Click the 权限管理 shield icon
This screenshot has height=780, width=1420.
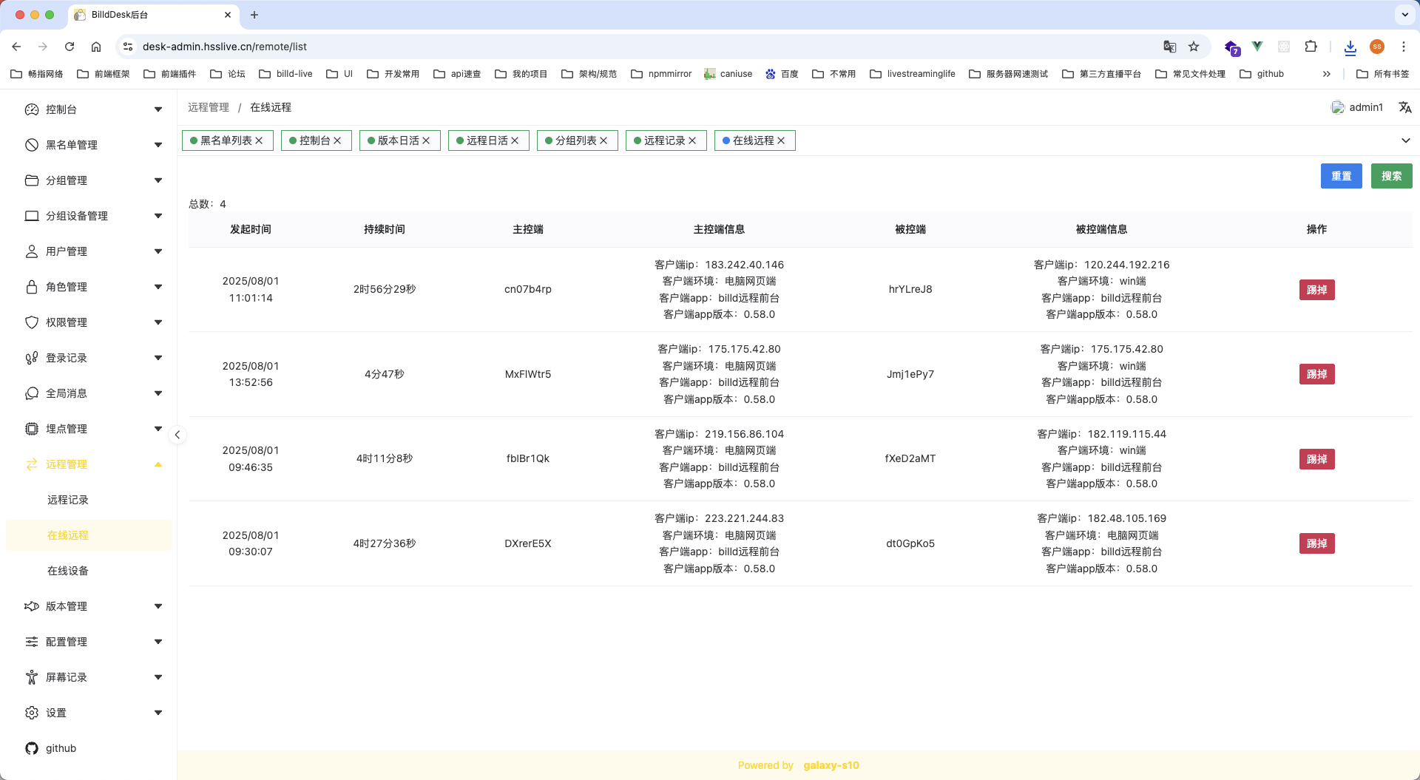pos(32,322)
